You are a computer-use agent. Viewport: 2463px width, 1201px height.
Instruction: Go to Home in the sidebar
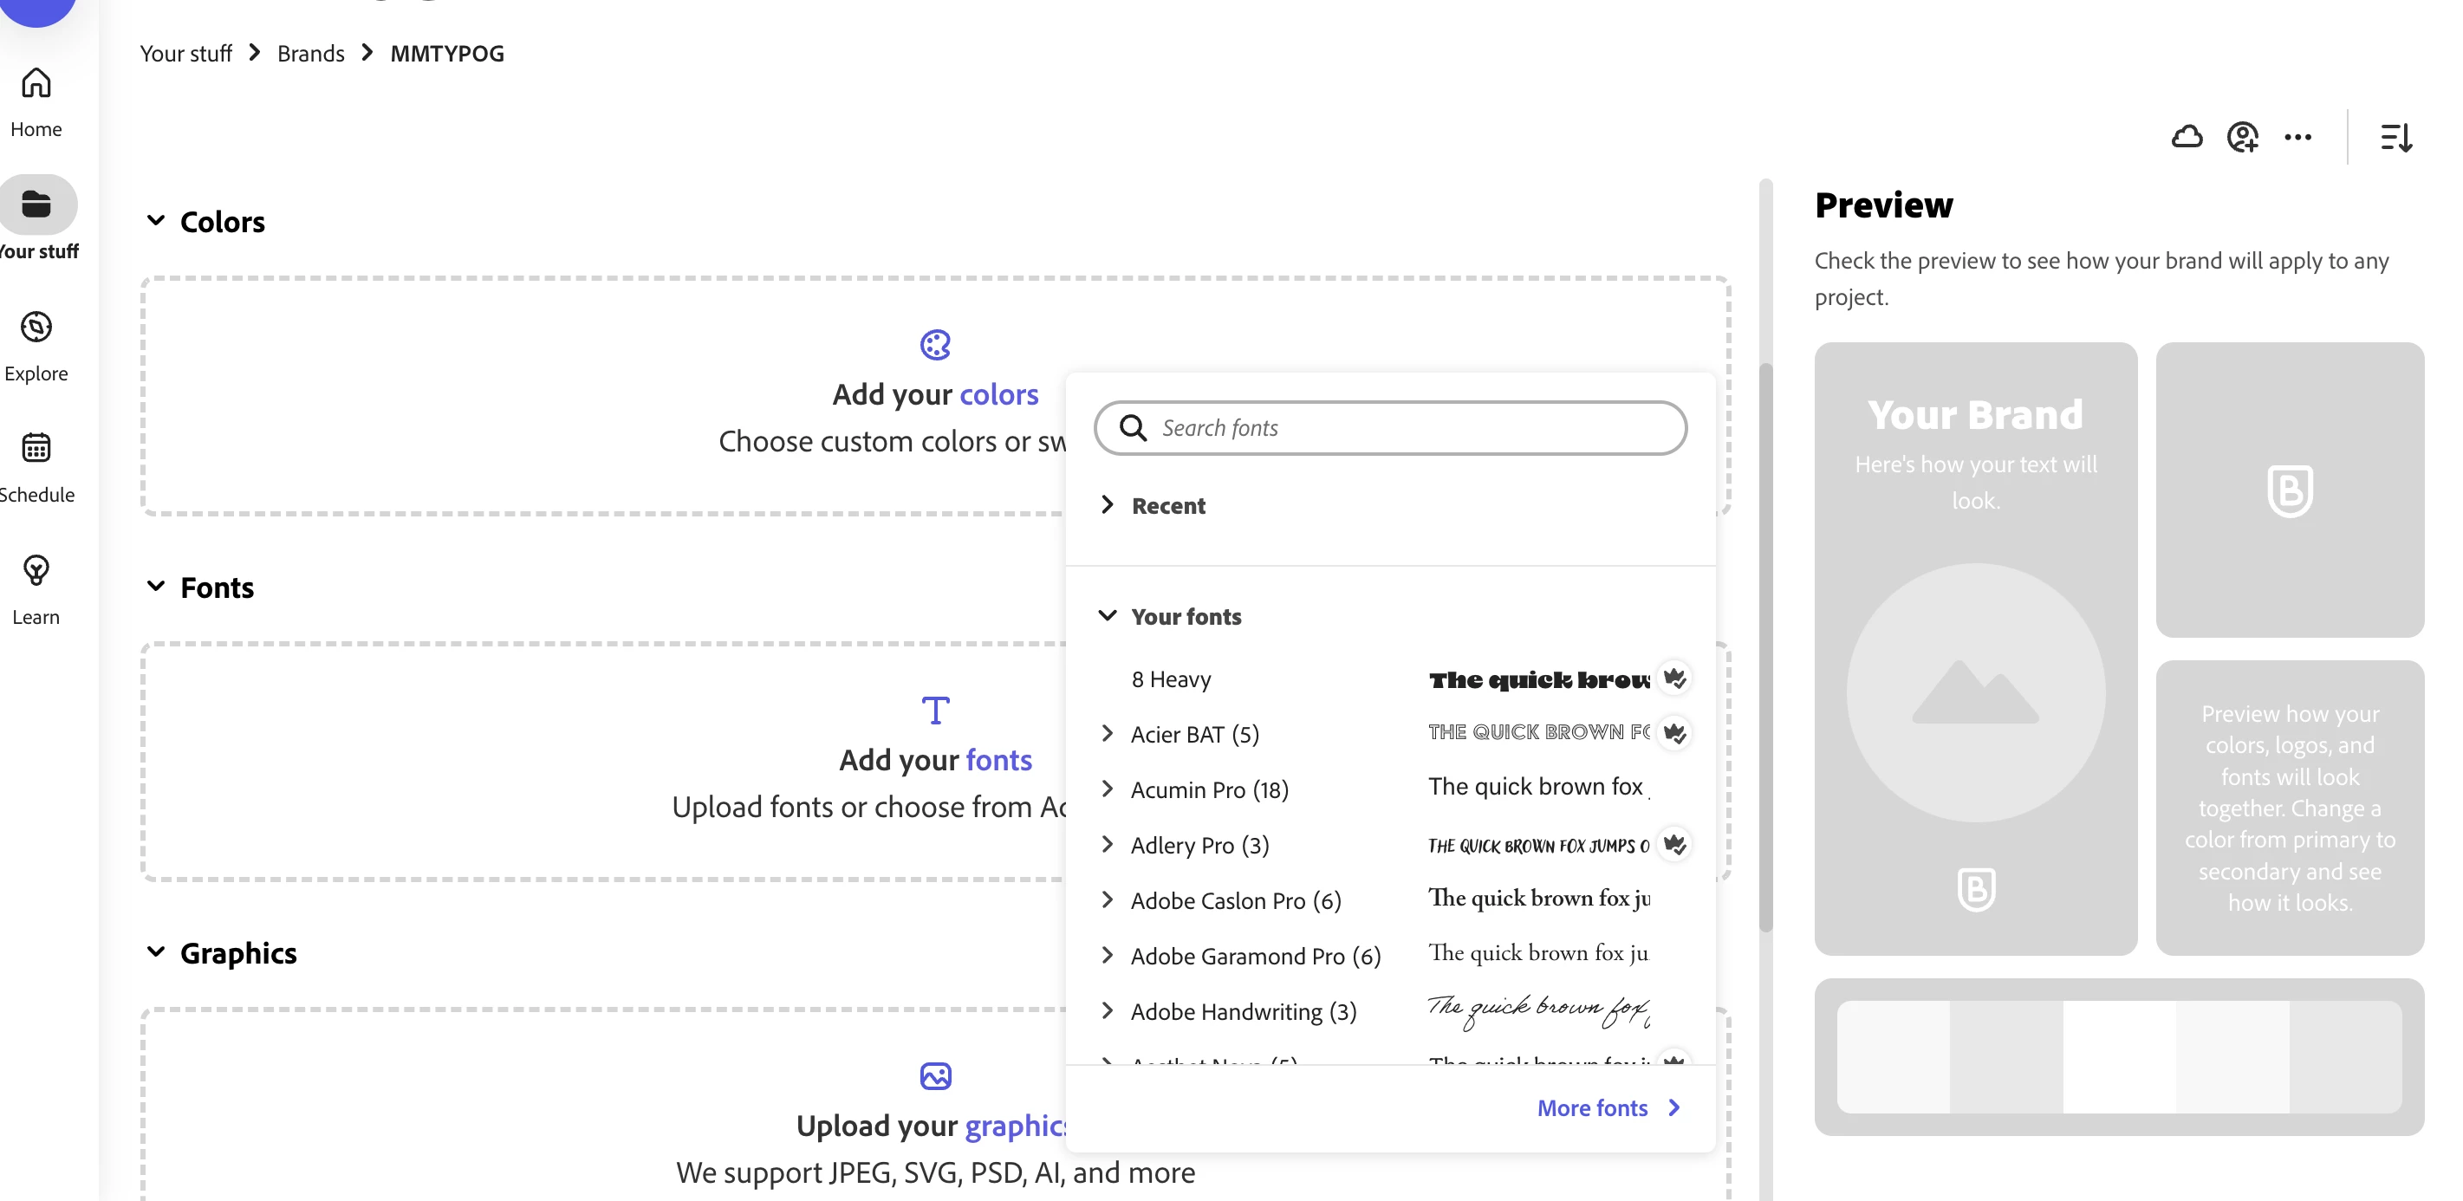[x=36, y=100]
